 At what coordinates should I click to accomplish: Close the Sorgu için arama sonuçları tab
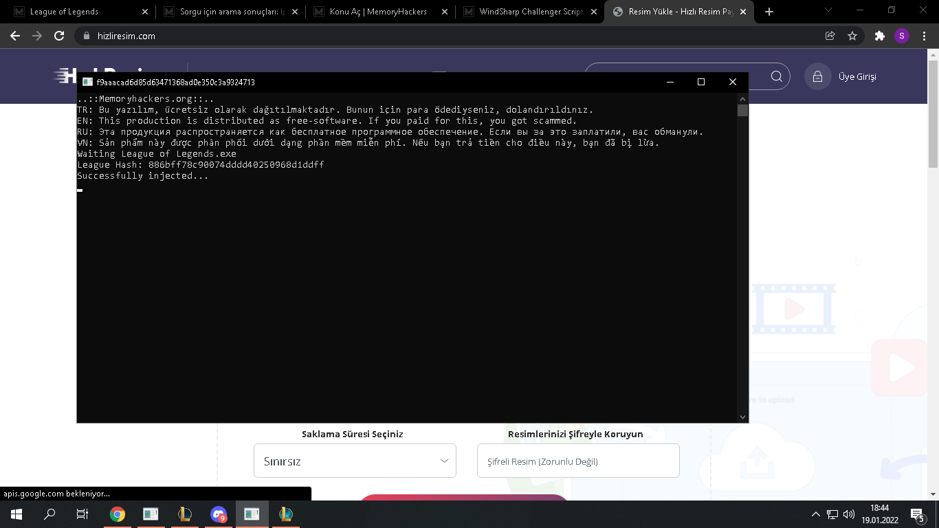295,12
